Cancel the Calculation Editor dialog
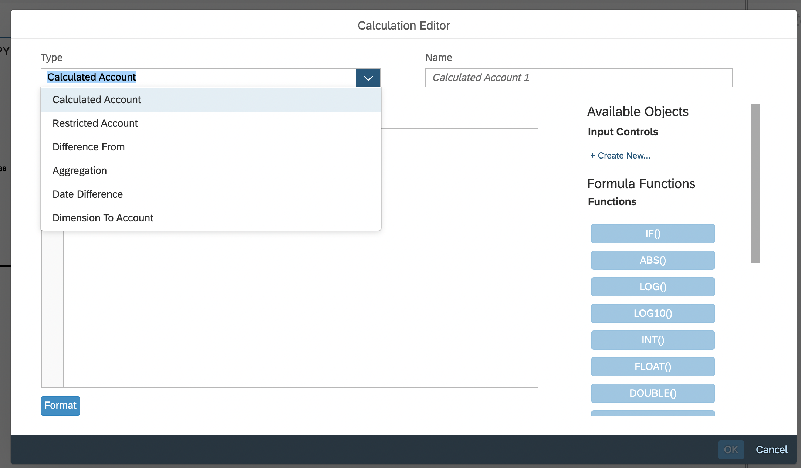The width and height of the screenshot is (801, 468). click(x=771, y=450)
